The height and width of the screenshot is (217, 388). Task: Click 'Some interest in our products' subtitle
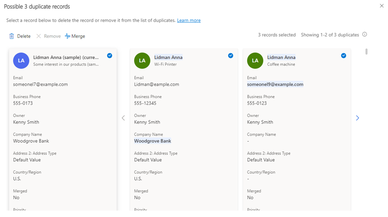(x=66, y=64)
